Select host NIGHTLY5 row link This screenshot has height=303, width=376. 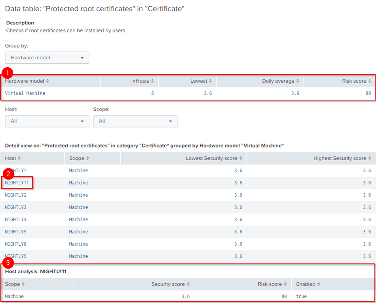point(15,232)
